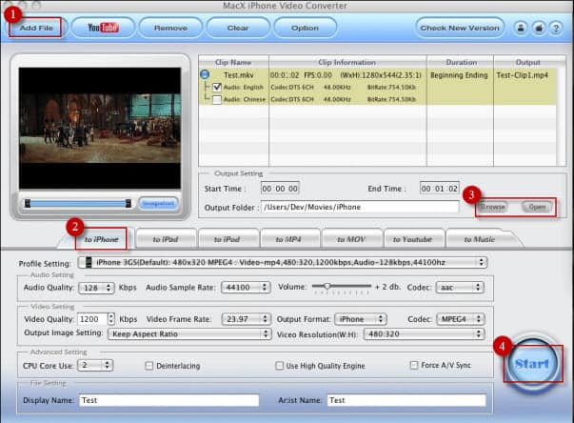Switch to the to iPod tab
574x423 pixels.
tap(227, 239)
